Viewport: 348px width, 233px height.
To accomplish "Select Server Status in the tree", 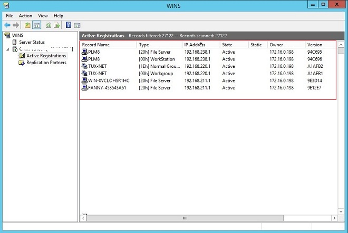I will [x=32, y=42].
